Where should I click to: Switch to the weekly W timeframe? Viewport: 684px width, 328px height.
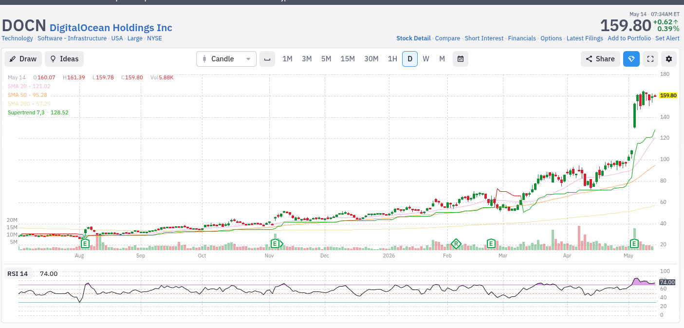pyautogui.click(x=426, y=59)
